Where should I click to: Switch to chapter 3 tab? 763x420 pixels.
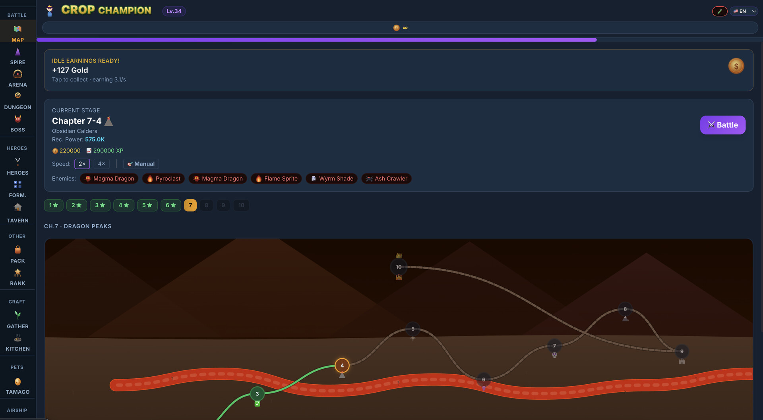100,205
